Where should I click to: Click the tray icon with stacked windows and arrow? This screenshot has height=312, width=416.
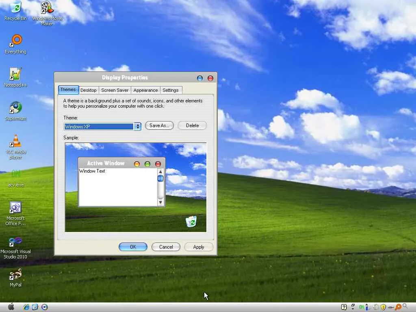coord(353,307)
